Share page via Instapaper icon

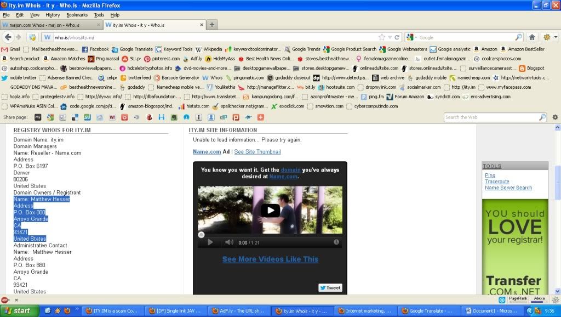pyautogui.click(x=198, y=117)
